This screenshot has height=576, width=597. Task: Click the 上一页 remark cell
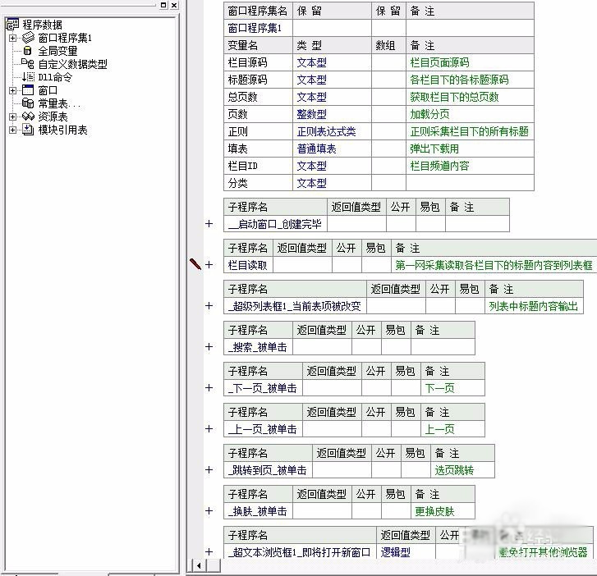[x=452, y=429]
